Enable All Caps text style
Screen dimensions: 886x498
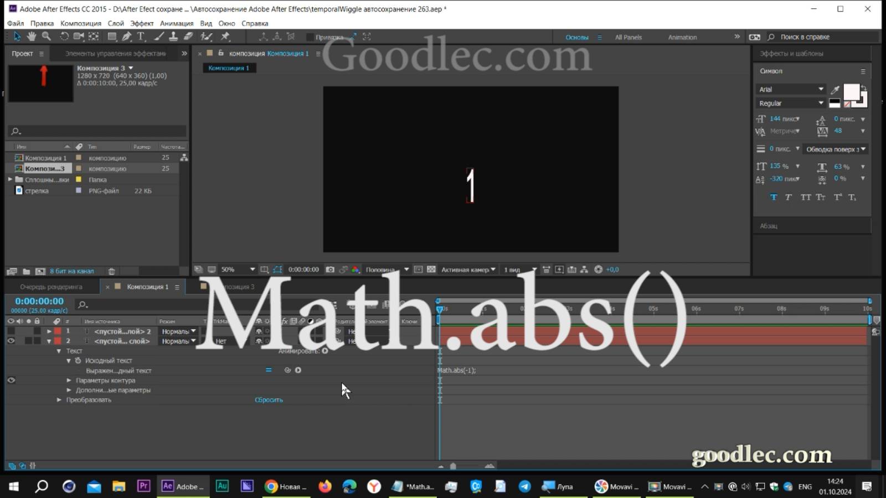coord(806,197)
